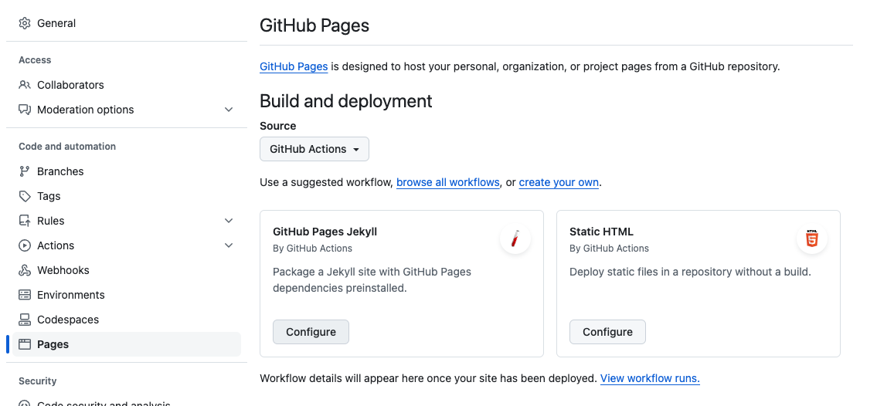This screenshot has height=406, width=877.
Task: Click the Rules icon in sidebar
Action: 25,221
